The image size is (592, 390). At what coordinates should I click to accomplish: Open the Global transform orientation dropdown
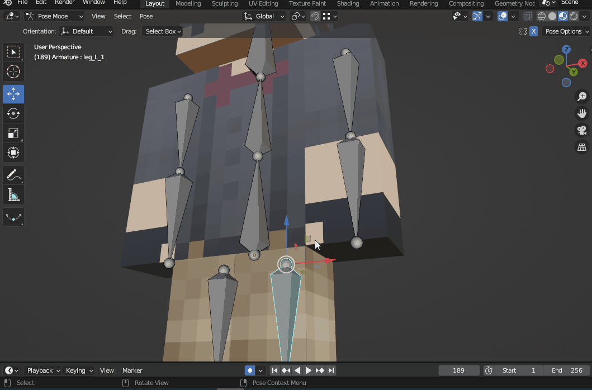coord(263,16)
